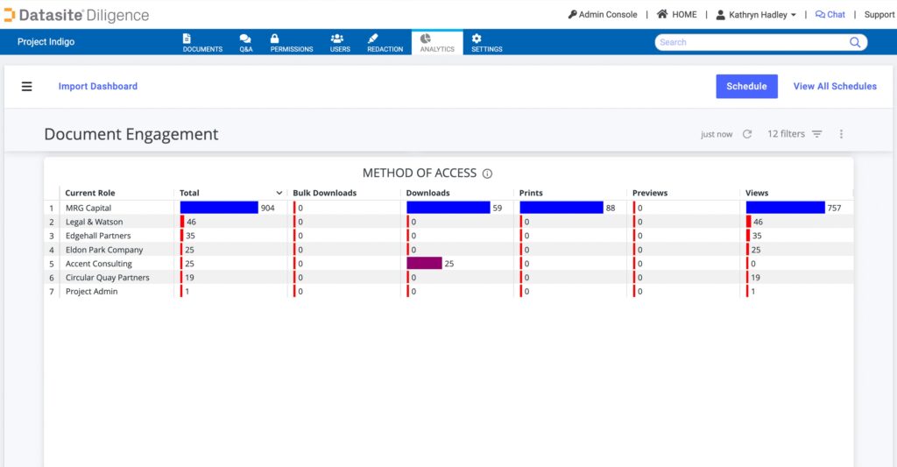
Task: Switch to the Permissions tab
Action: tap(292, 43)
